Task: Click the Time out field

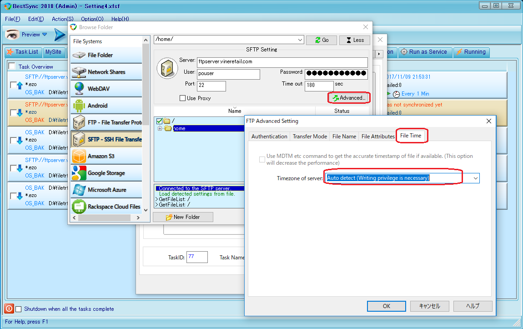Action: tap(319, 86)
